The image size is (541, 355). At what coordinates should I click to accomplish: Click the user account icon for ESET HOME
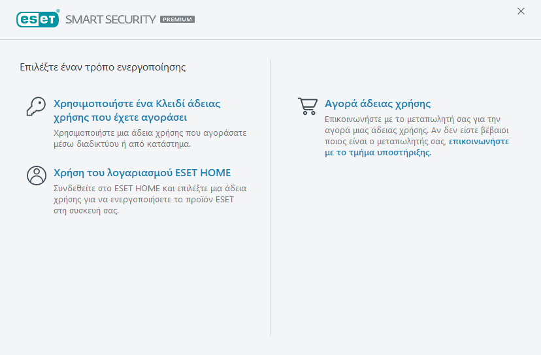click(36, 175)
